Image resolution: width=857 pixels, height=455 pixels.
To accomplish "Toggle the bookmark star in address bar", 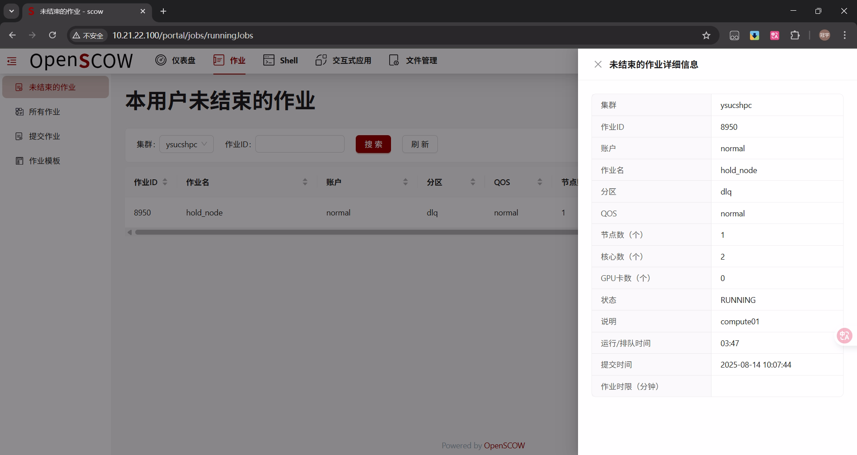I will tap(707, 35).
